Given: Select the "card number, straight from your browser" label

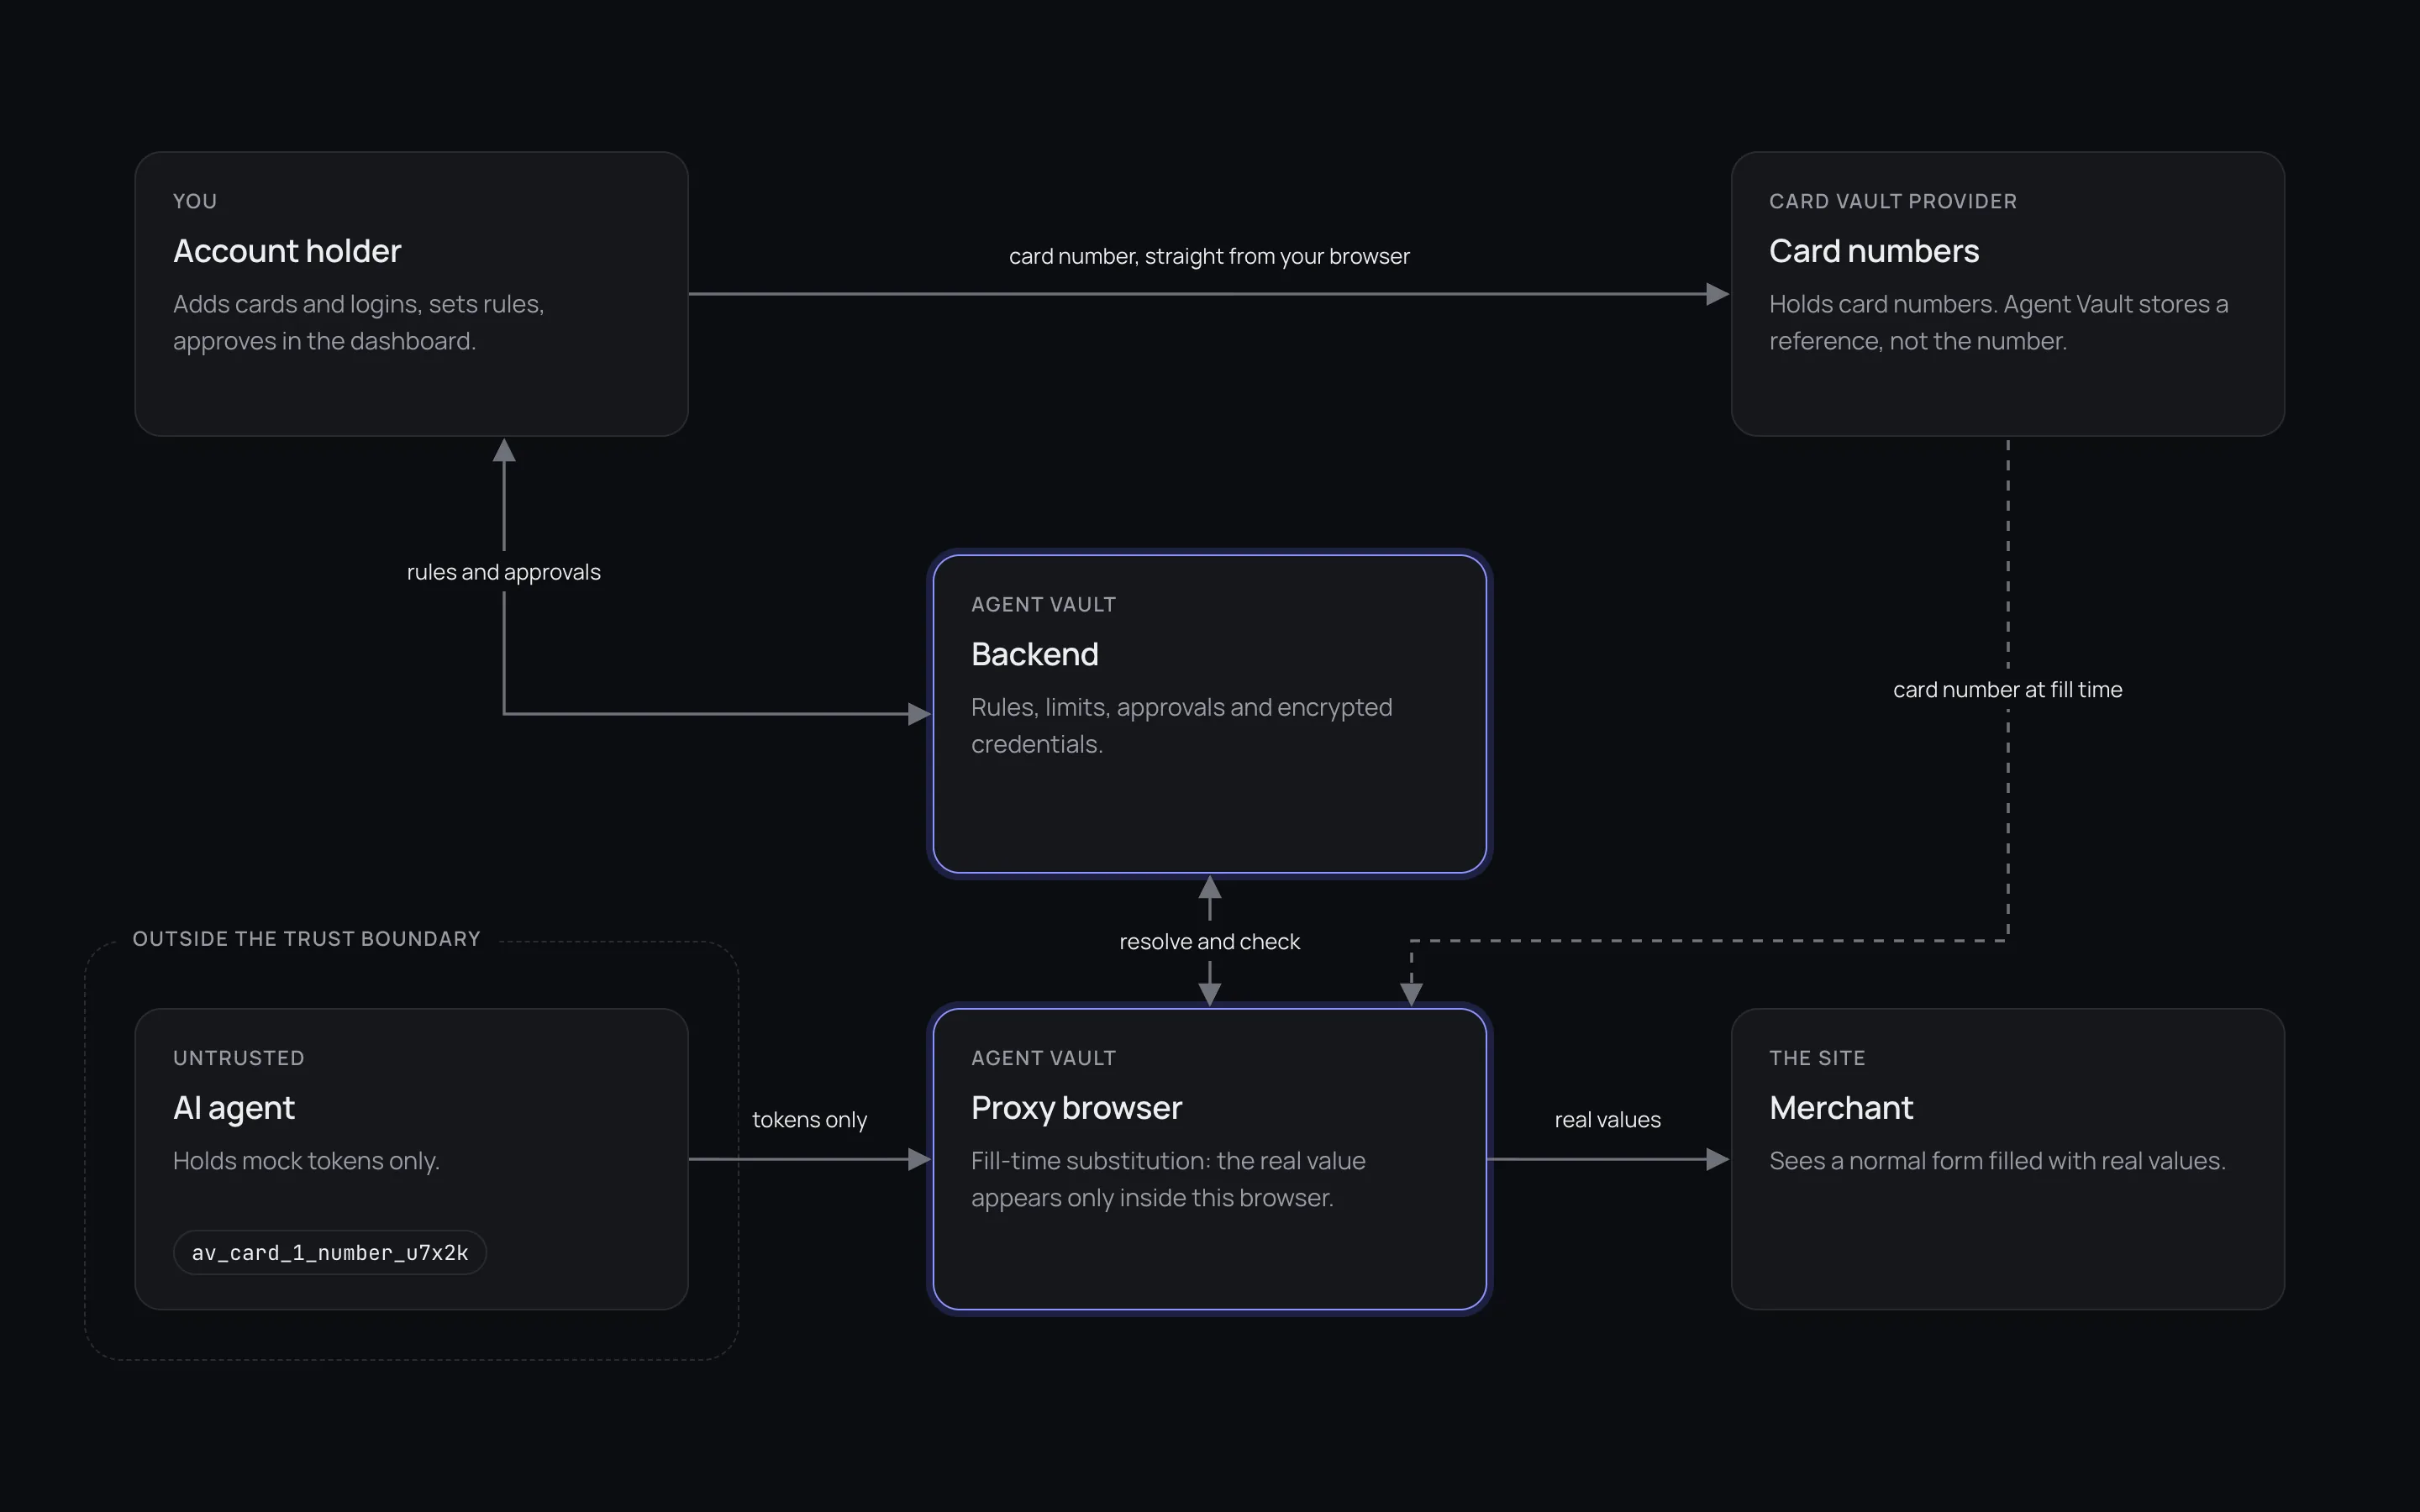Looking at the screenshot, I should click(1209, 256).
